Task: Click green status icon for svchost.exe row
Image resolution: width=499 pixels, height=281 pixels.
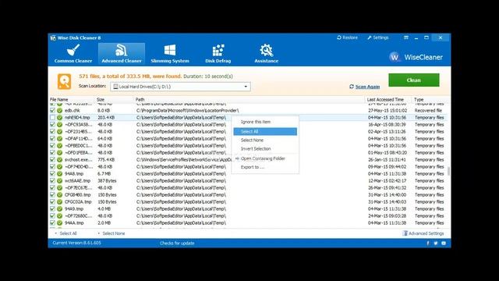Action: tap(59, 159)
